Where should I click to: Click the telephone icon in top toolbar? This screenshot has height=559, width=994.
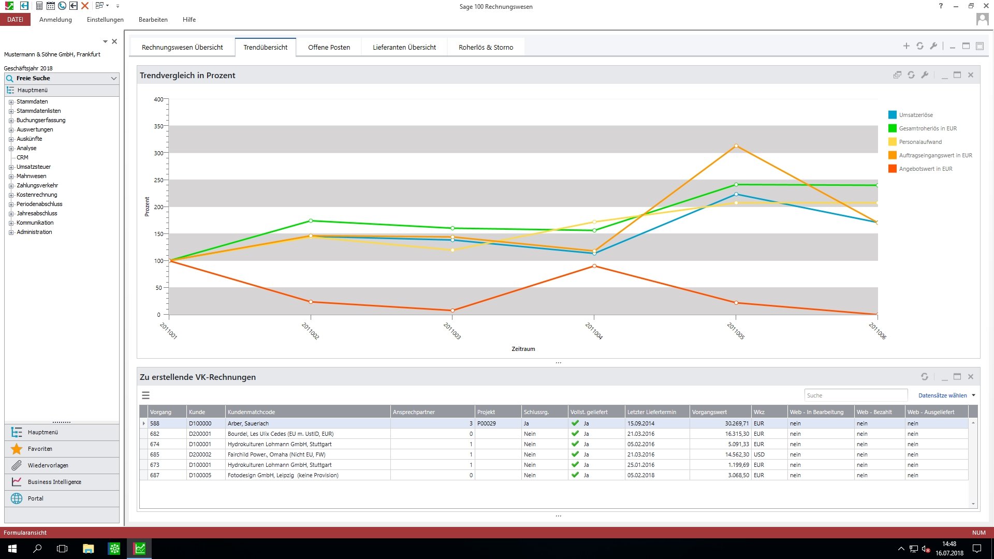62,6
